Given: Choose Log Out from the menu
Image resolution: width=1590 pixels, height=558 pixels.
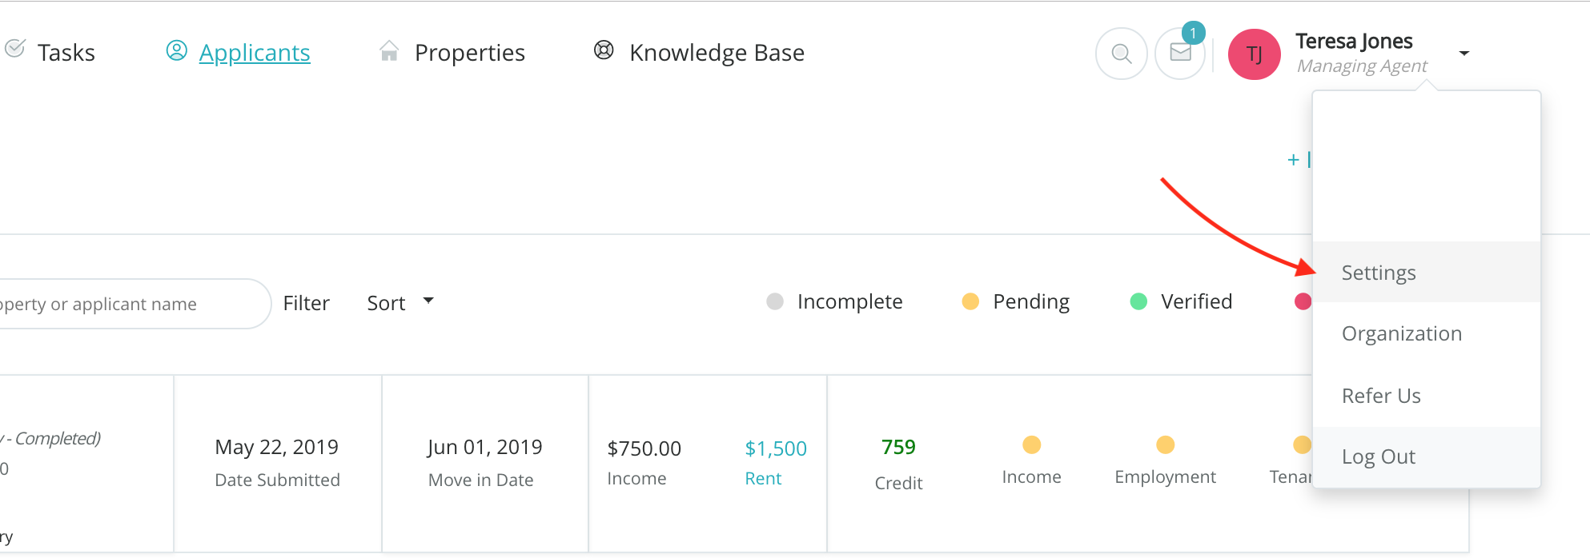Looking at the screenshot, I should click(x=1379, y=456).
